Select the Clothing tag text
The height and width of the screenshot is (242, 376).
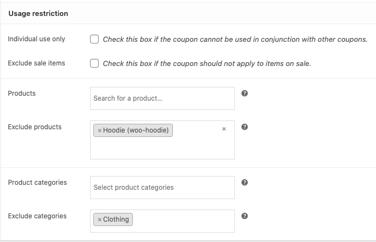click(116, 219)
